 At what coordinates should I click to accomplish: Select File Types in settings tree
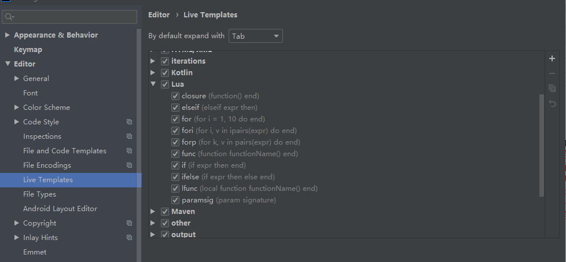pos(39,194)
